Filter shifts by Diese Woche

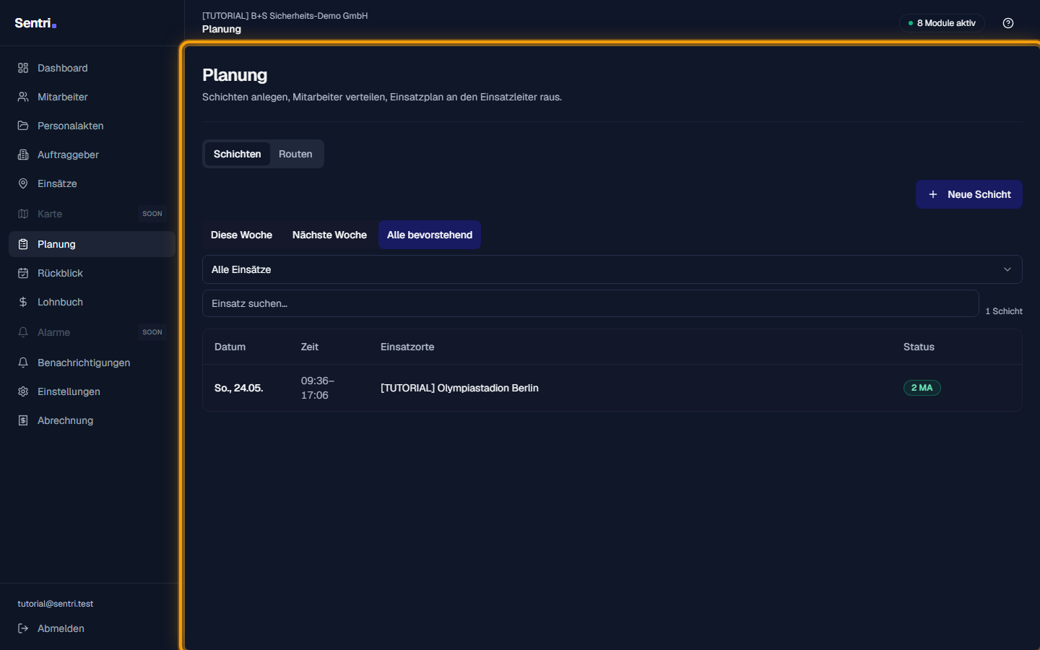[241, 235]
